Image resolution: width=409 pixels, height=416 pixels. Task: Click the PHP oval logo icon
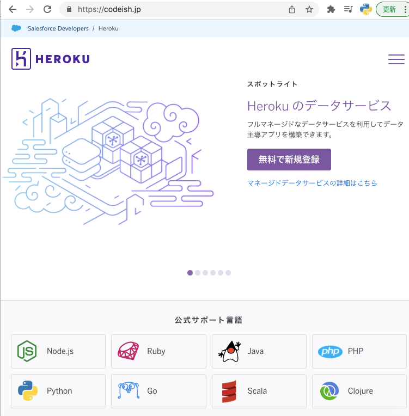(x=330, y=352)
